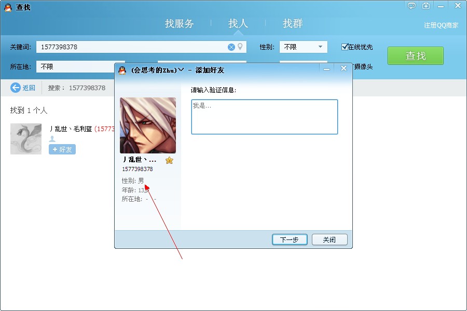Select the 找人 tab
Image resolution: width=467 pixels, height=311 pixels.
click(x=238, y=24)
